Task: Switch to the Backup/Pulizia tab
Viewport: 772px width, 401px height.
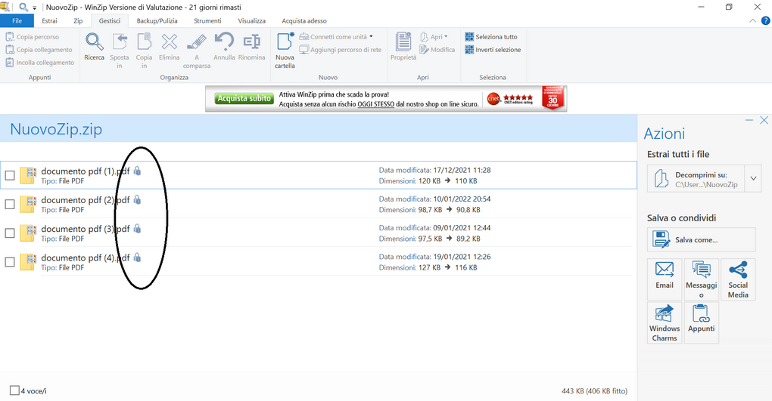Action: tap(157, 20)
